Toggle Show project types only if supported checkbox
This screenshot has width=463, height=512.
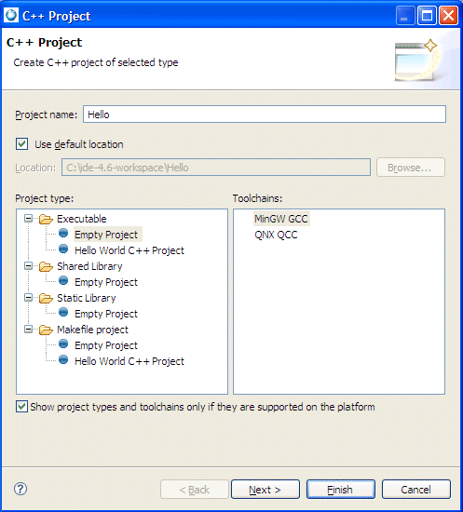click(21, 407)
